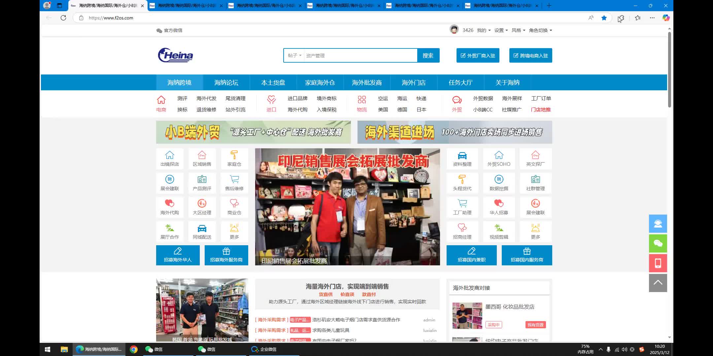Open the 角色切换 dropdown menu
Image resolution: width=713 pixels, height=356 pixels.
(x=540, y=30)
